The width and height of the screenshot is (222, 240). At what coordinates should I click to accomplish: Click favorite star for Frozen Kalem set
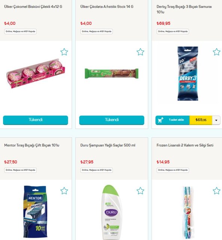216,191
